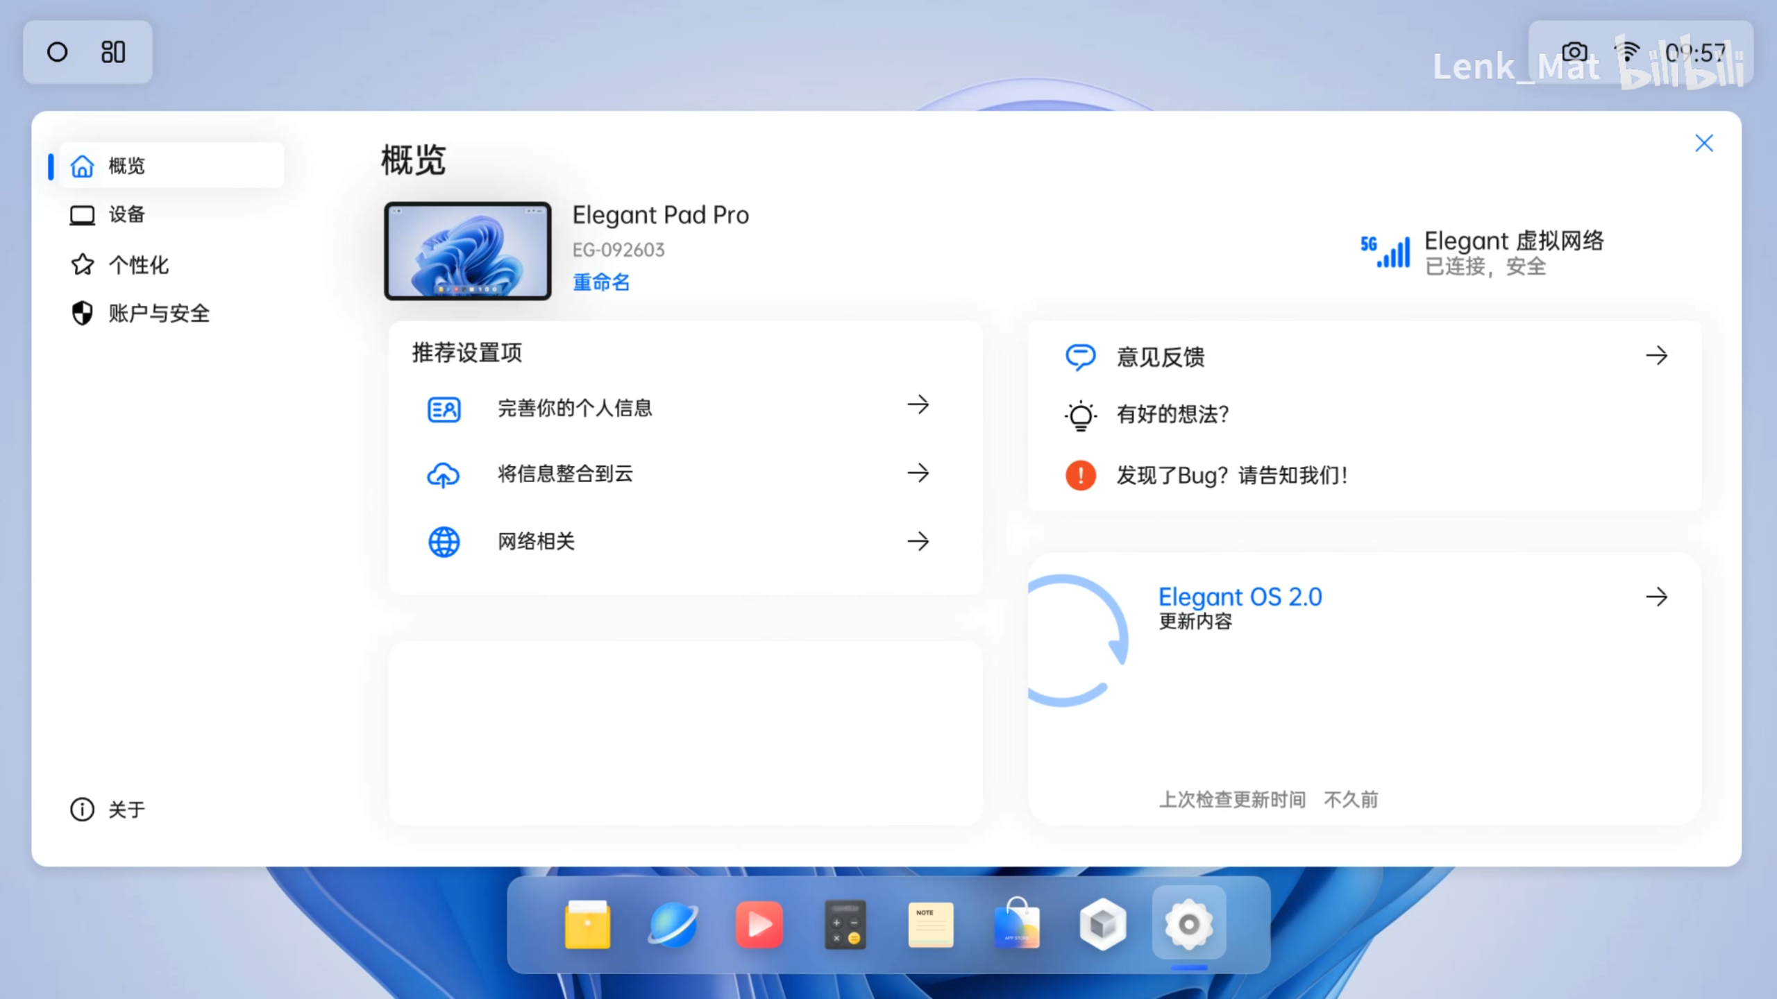Click the 推荐设置项 section heading
Screen dimensions: 1777x999
pos(467,352)
